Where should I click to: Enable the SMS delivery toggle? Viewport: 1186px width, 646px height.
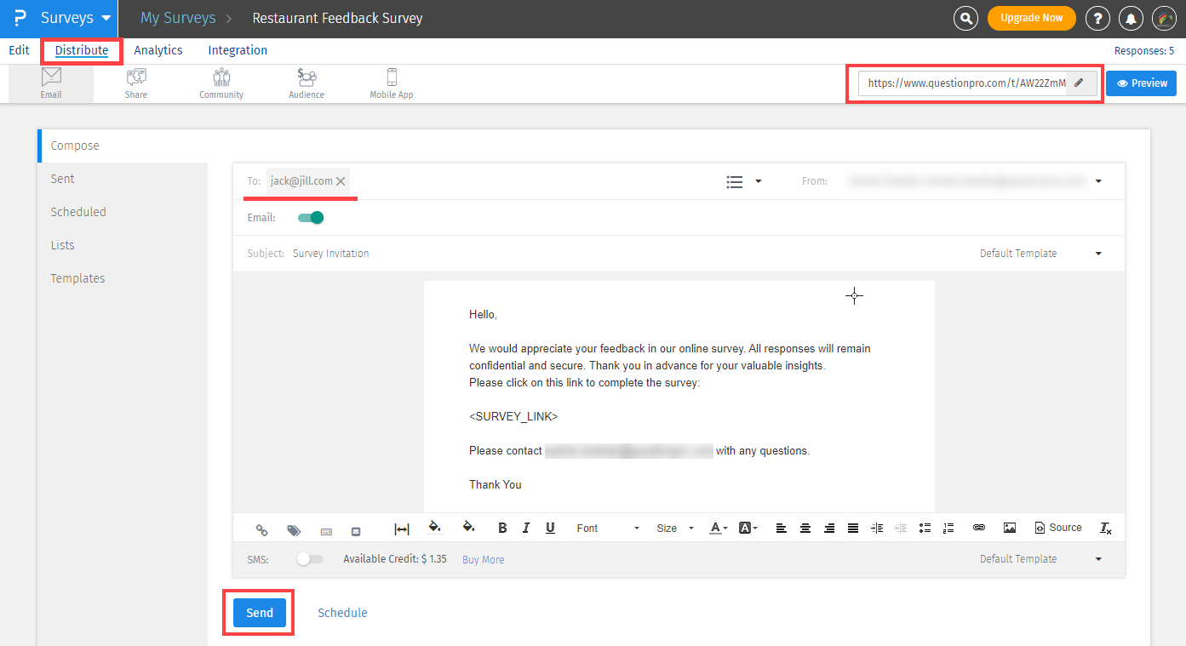point(309,558)
